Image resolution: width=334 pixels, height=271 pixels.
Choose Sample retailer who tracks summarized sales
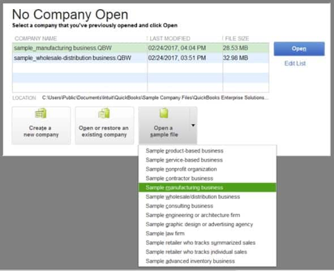coord(207,243)
